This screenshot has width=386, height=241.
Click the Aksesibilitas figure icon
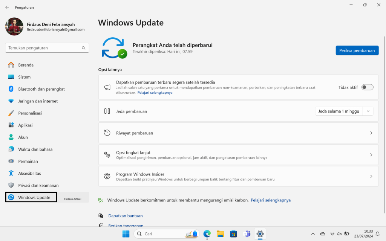[11, 173]
